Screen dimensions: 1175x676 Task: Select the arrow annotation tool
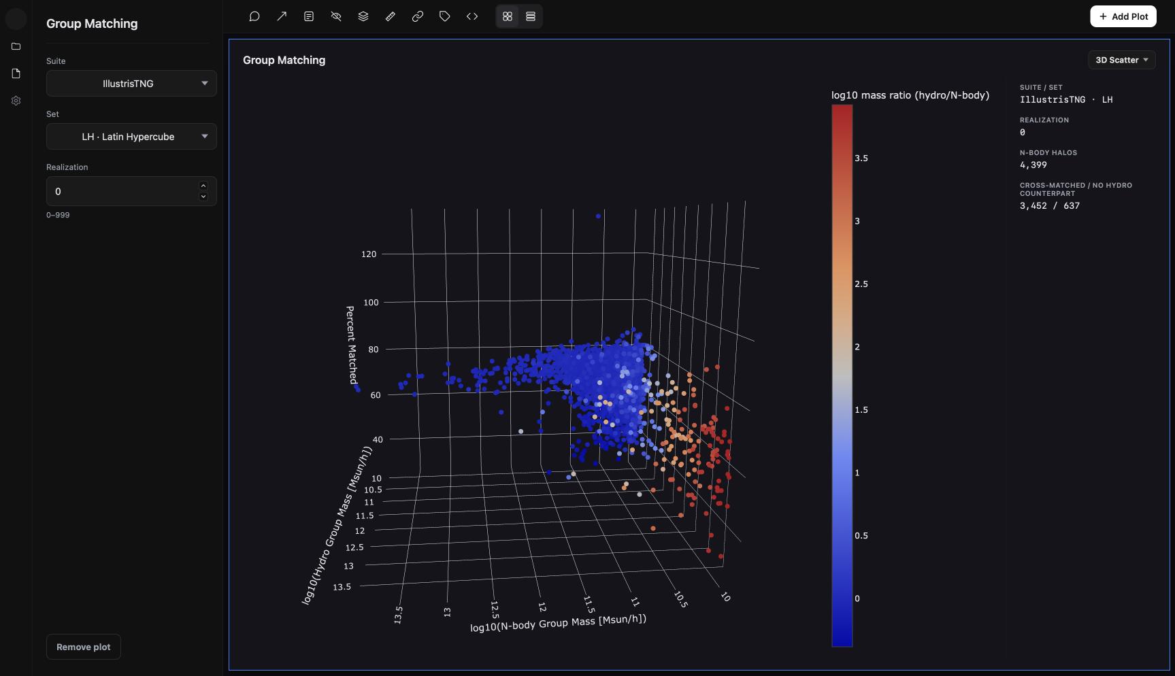(282, 16)
